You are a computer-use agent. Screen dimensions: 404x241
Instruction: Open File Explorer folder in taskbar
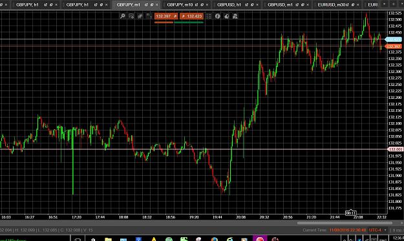[108, 239]
